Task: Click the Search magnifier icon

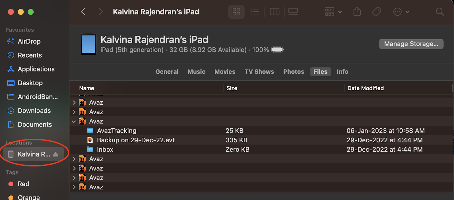Action: coord(440,12)
